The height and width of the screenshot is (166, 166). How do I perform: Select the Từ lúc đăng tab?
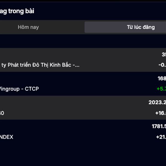[x=141, y=27]
